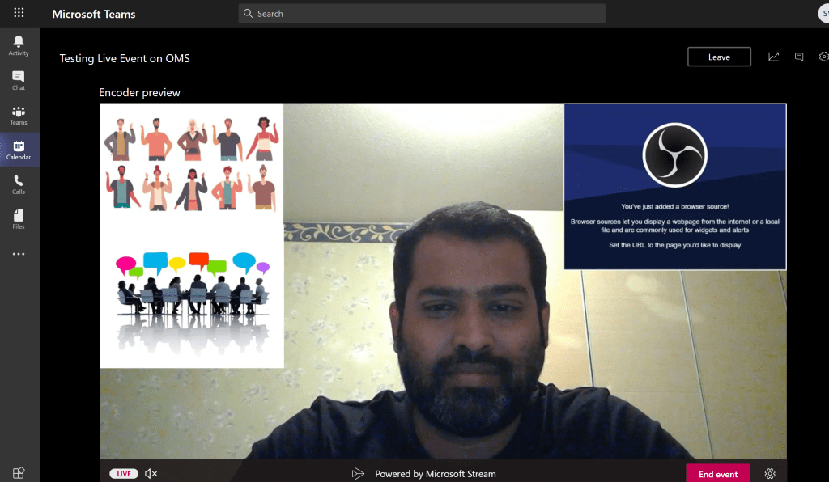Show the live event health analytics
This screenshot has height=482, width=829.
[x=774, y=57]
